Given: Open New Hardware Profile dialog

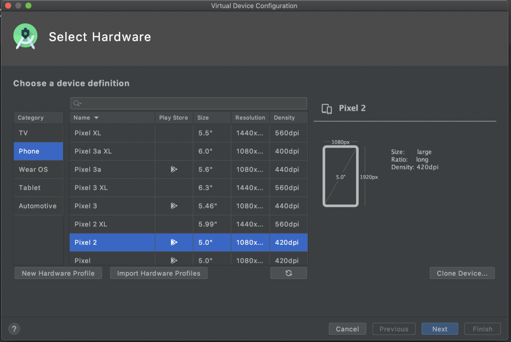Looking at the screenshot, I should tap(58, 273).
